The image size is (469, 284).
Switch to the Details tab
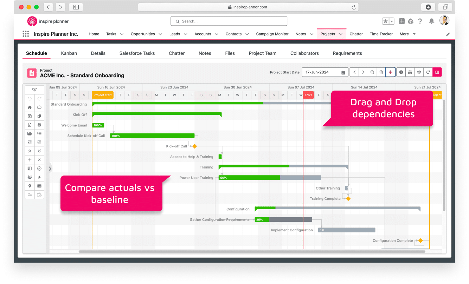tap(98, 53)
